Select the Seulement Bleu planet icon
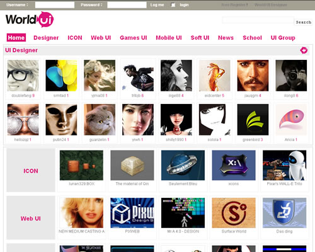Image resolution: width=315 pixels, height=252 pixels. 183,165
